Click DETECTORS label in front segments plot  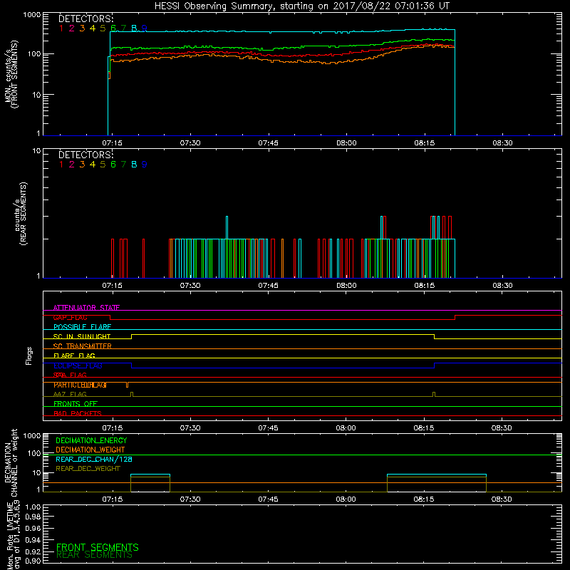tap(85, 19)
